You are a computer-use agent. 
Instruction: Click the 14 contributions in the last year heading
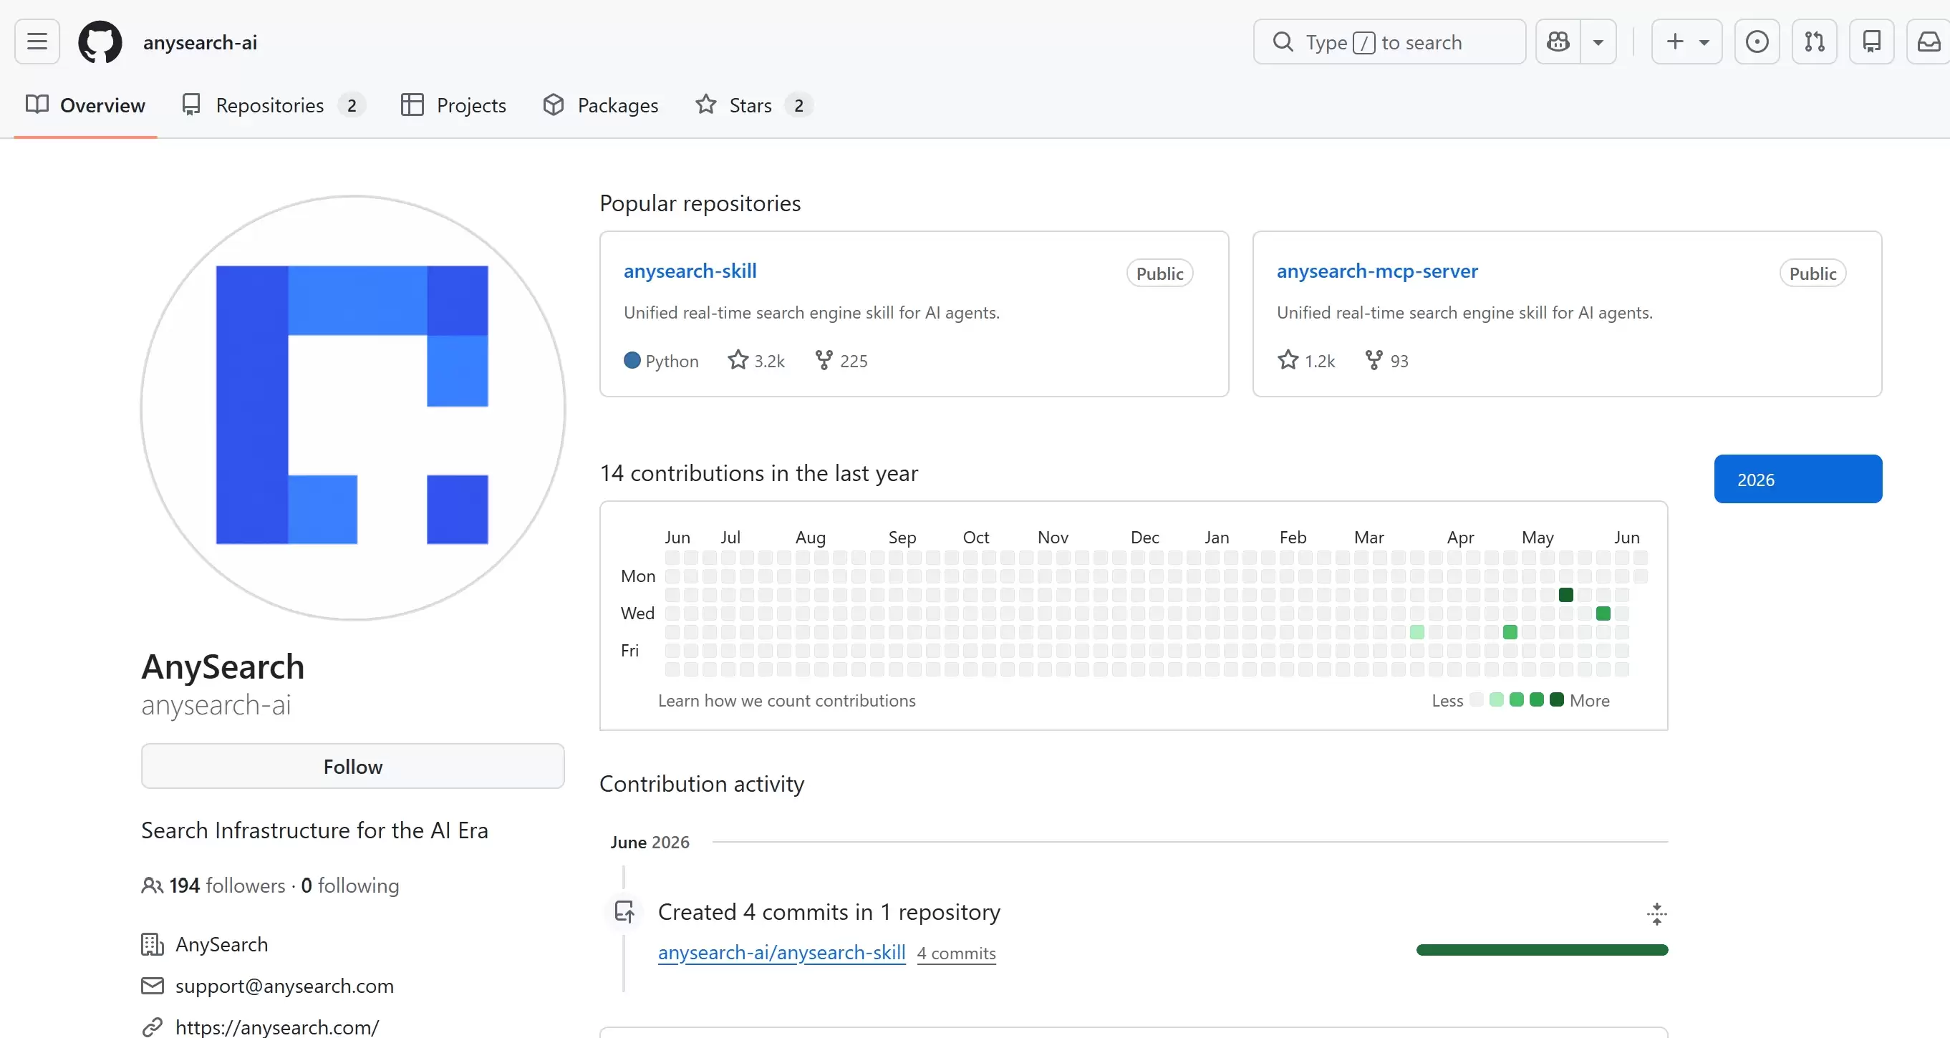[758, 473]
